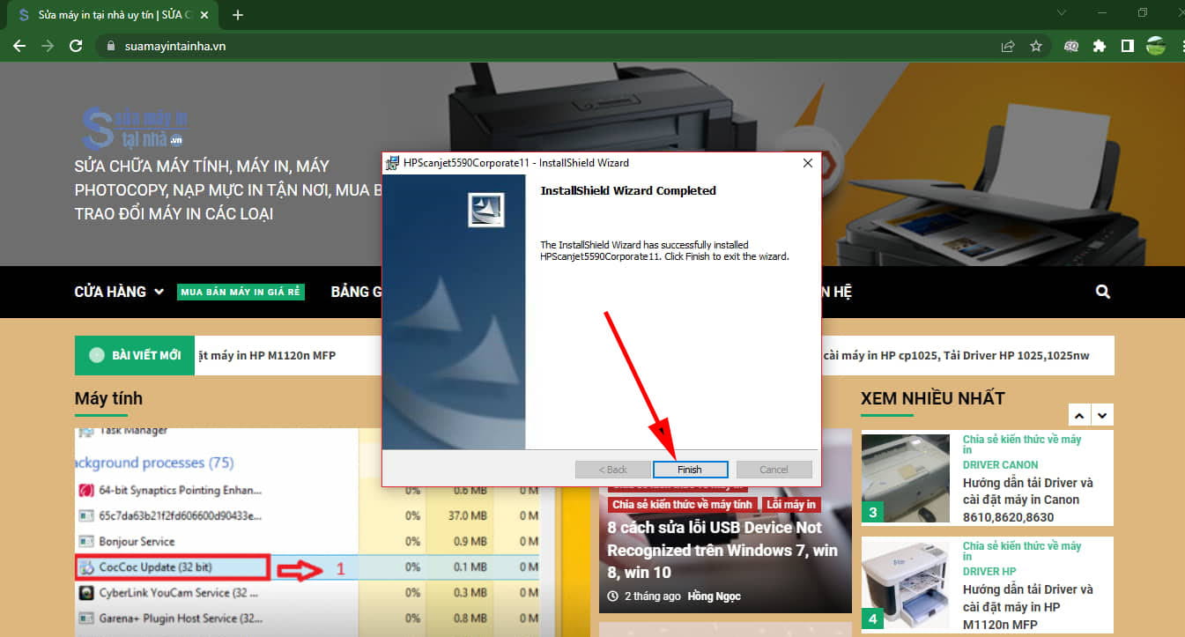Image resolution: width=1185 pixels, height=637 pixels.
Task: Open the tab search chevron in title bar
Action: [1061, 13]
